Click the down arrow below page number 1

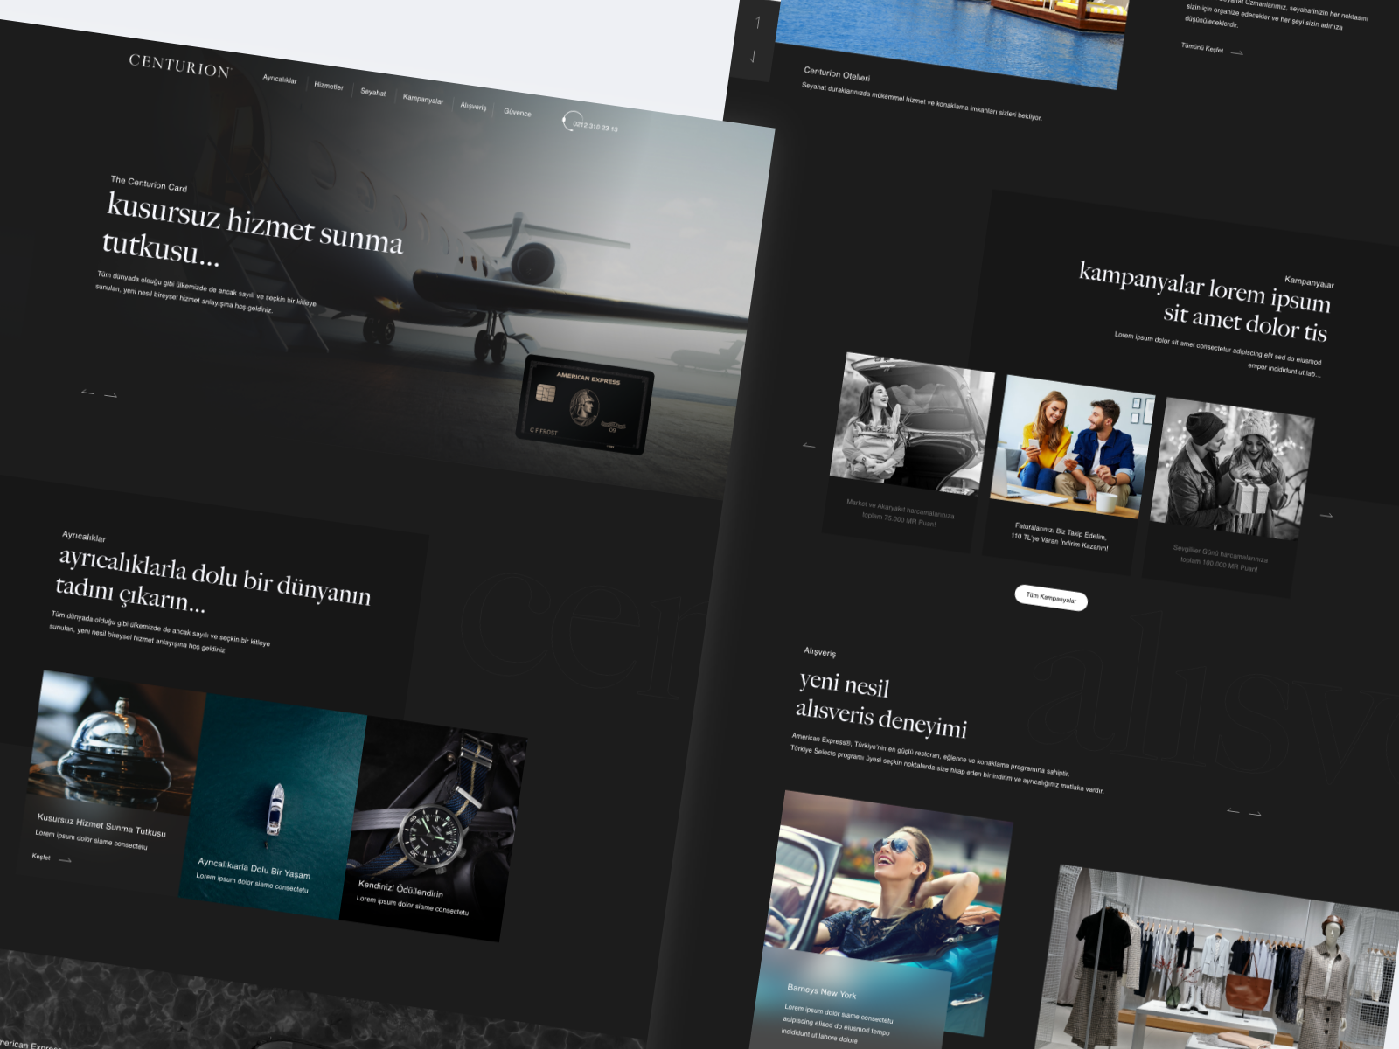pos(753,57)
